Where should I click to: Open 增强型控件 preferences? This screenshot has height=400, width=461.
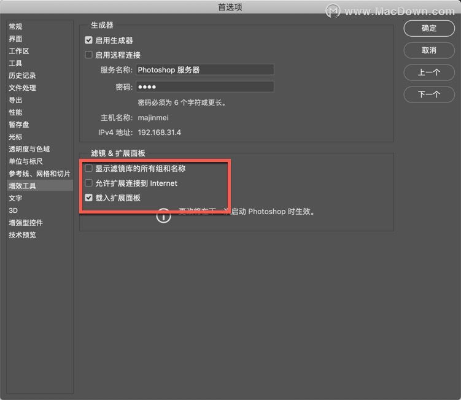[x=40, y=223]
